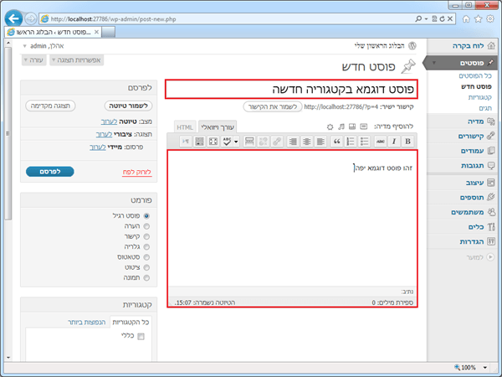Add an image via media icon
This screenshot has width=502, height=377.
(x=364, y=127)
